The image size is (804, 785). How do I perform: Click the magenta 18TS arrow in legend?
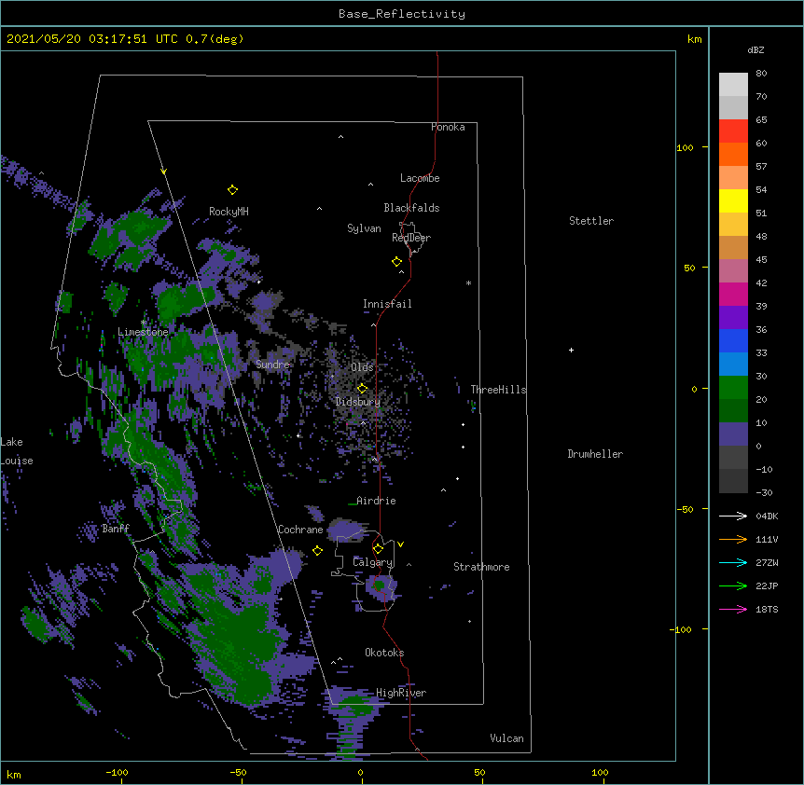tap(733, 609)
